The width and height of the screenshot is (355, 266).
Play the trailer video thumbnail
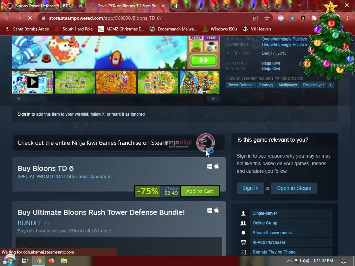[32, 82]
